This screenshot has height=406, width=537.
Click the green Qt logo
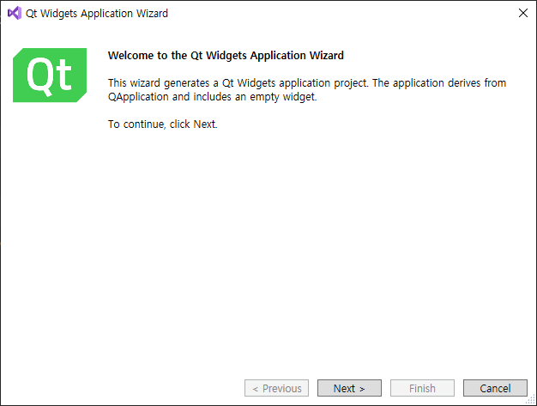coord(50,75)
